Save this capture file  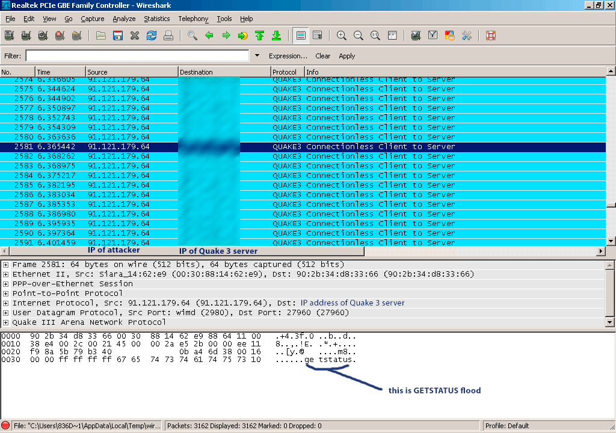point(118,35)
